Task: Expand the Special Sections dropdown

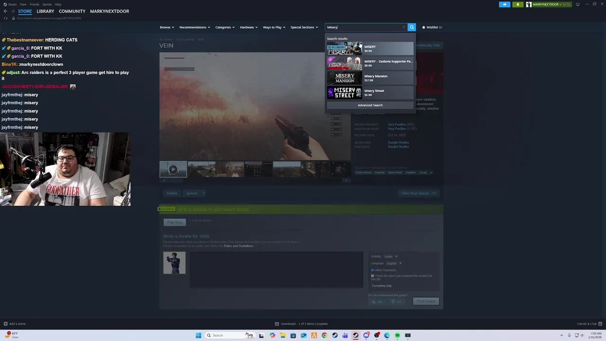Action: (x=304, y=27)
